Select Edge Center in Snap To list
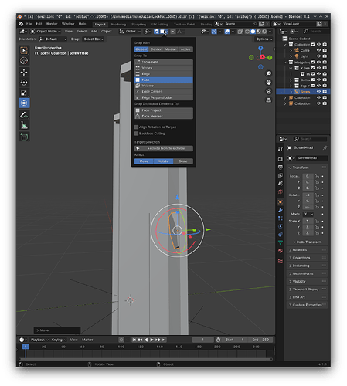 coord(164,92)
